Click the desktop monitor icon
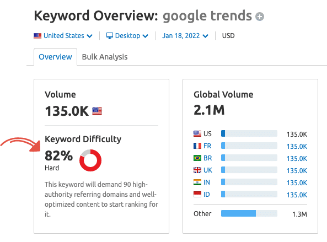Viewport: 327px width, 242px height. point(110,36)
